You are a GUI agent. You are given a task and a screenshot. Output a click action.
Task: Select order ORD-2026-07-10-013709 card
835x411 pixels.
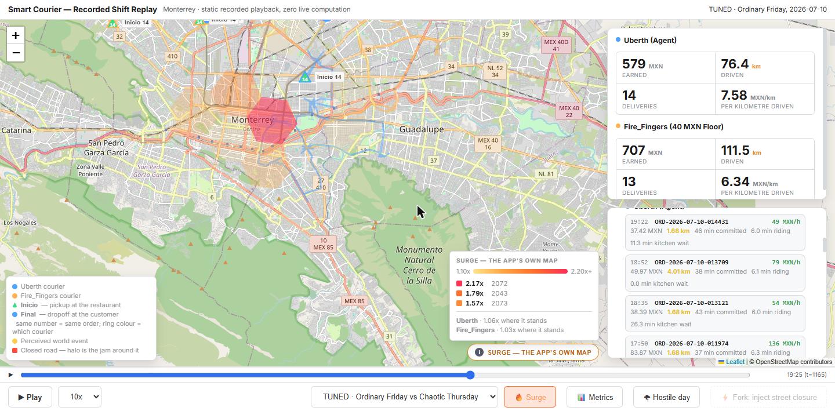pos(715,273)
